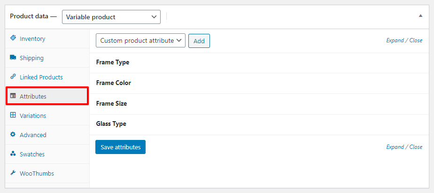Click the Save attributes button

[x=120, y=147]
